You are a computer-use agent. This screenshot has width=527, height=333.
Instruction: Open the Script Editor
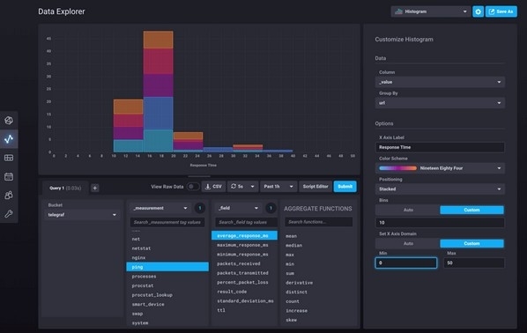click(x=315, y=187)
